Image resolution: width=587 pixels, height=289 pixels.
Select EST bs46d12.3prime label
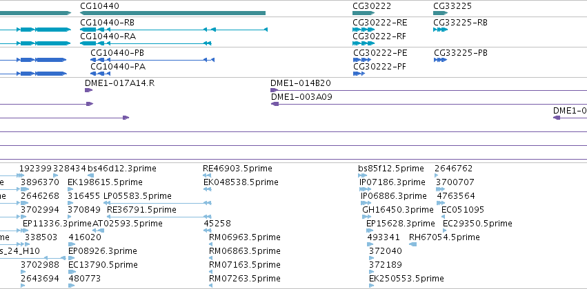122,169
